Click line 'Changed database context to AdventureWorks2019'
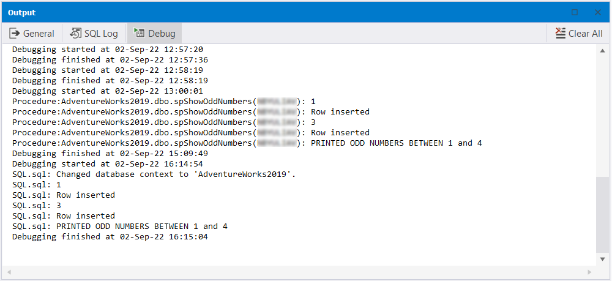The image size is (612, 281). coord(154,174)
